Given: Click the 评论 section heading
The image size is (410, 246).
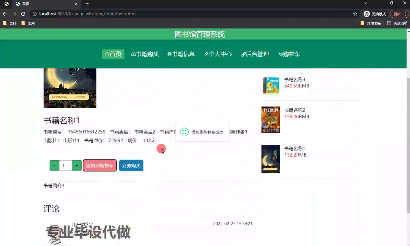Looking at the screenshot, I should (51, 209).
